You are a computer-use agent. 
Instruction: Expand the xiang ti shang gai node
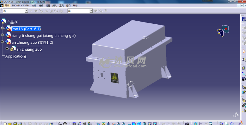click(2, 35)
